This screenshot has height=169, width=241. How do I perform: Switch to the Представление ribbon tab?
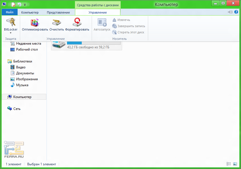point(58,12)
